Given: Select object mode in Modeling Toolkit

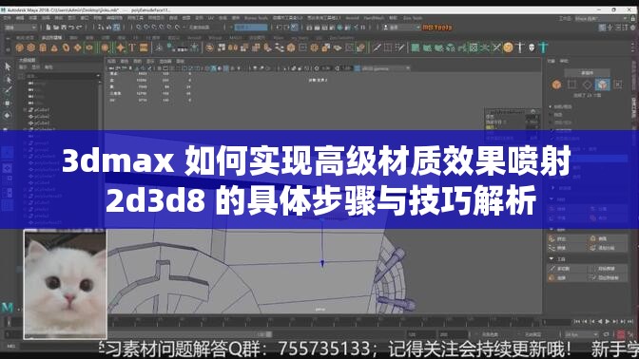Looking at the screenshot, I should [556, 85].
